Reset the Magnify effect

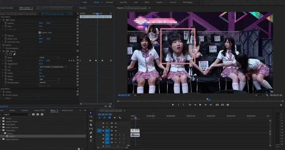tap(78, 51)
